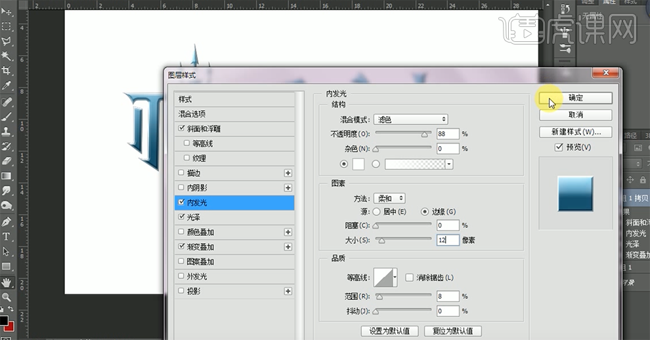
Task: Select the gradient glow radio button
Action: pos(376,164)
